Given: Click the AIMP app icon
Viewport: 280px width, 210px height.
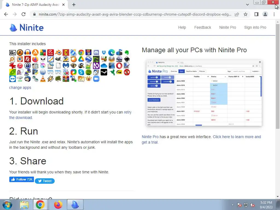Looking at the screenshot, I should (20, 52).
